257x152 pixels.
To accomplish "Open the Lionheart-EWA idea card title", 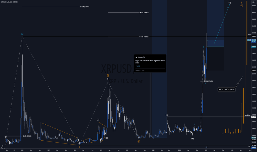I will point(150,62).
